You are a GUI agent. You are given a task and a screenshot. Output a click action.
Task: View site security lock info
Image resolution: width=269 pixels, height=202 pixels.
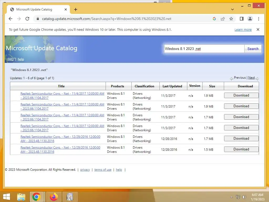38,19
